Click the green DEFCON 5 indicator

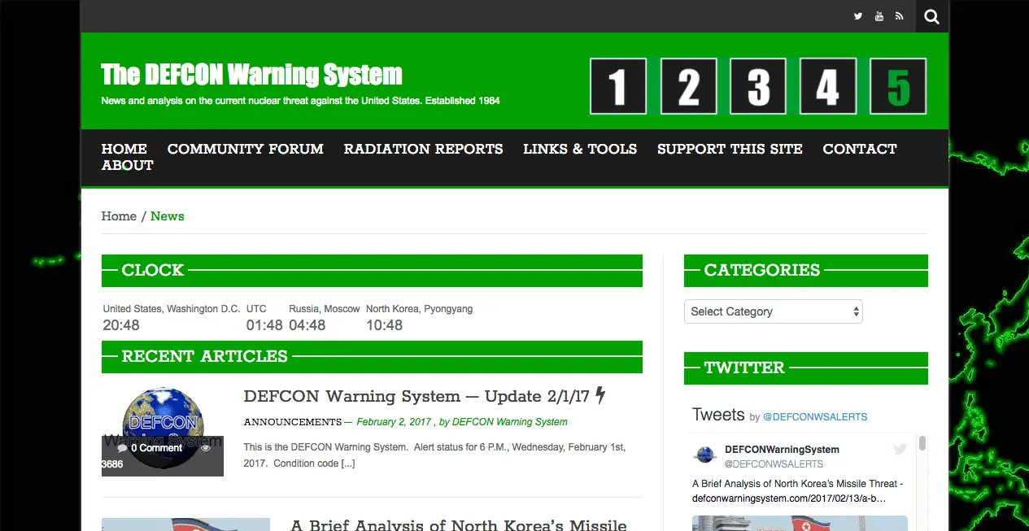(x=898, y=86)
